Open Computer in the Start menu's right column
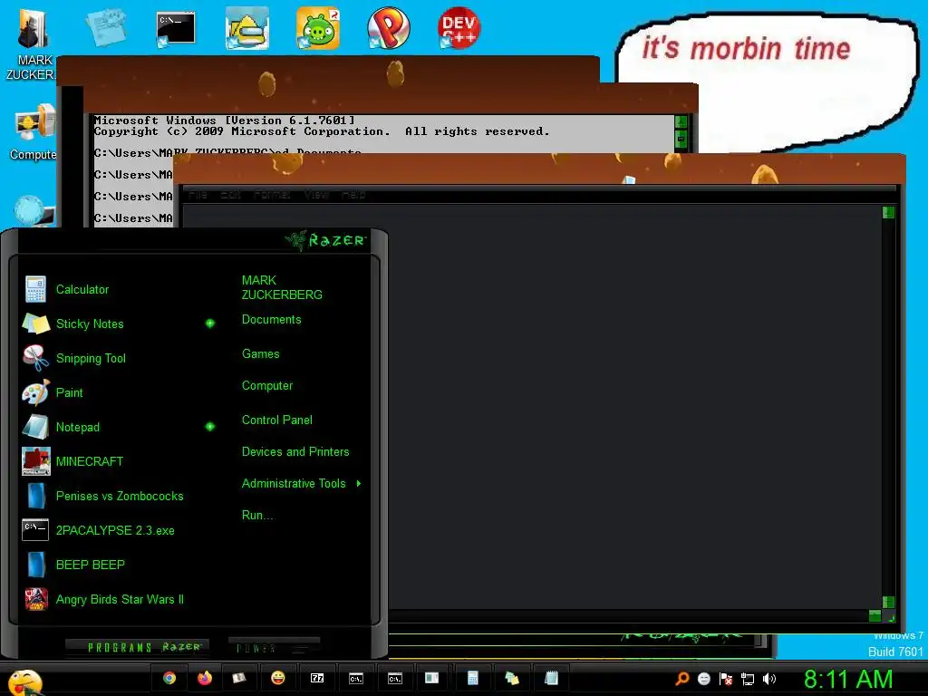Screen dimensions: 928x696 coord(267,386)
